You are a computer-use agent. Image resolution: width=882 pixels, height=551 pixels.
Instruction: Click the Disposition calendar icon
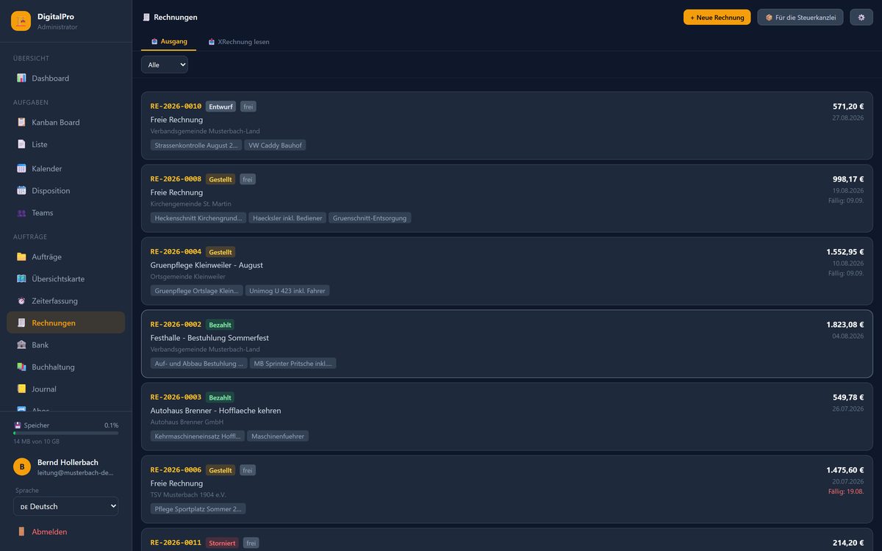pyautogui.click(x=21, y=191)
